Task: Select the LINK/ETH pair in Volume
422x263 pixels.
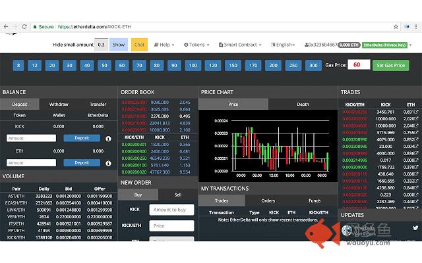Action: pyautogui.click(x=16, y=210)
